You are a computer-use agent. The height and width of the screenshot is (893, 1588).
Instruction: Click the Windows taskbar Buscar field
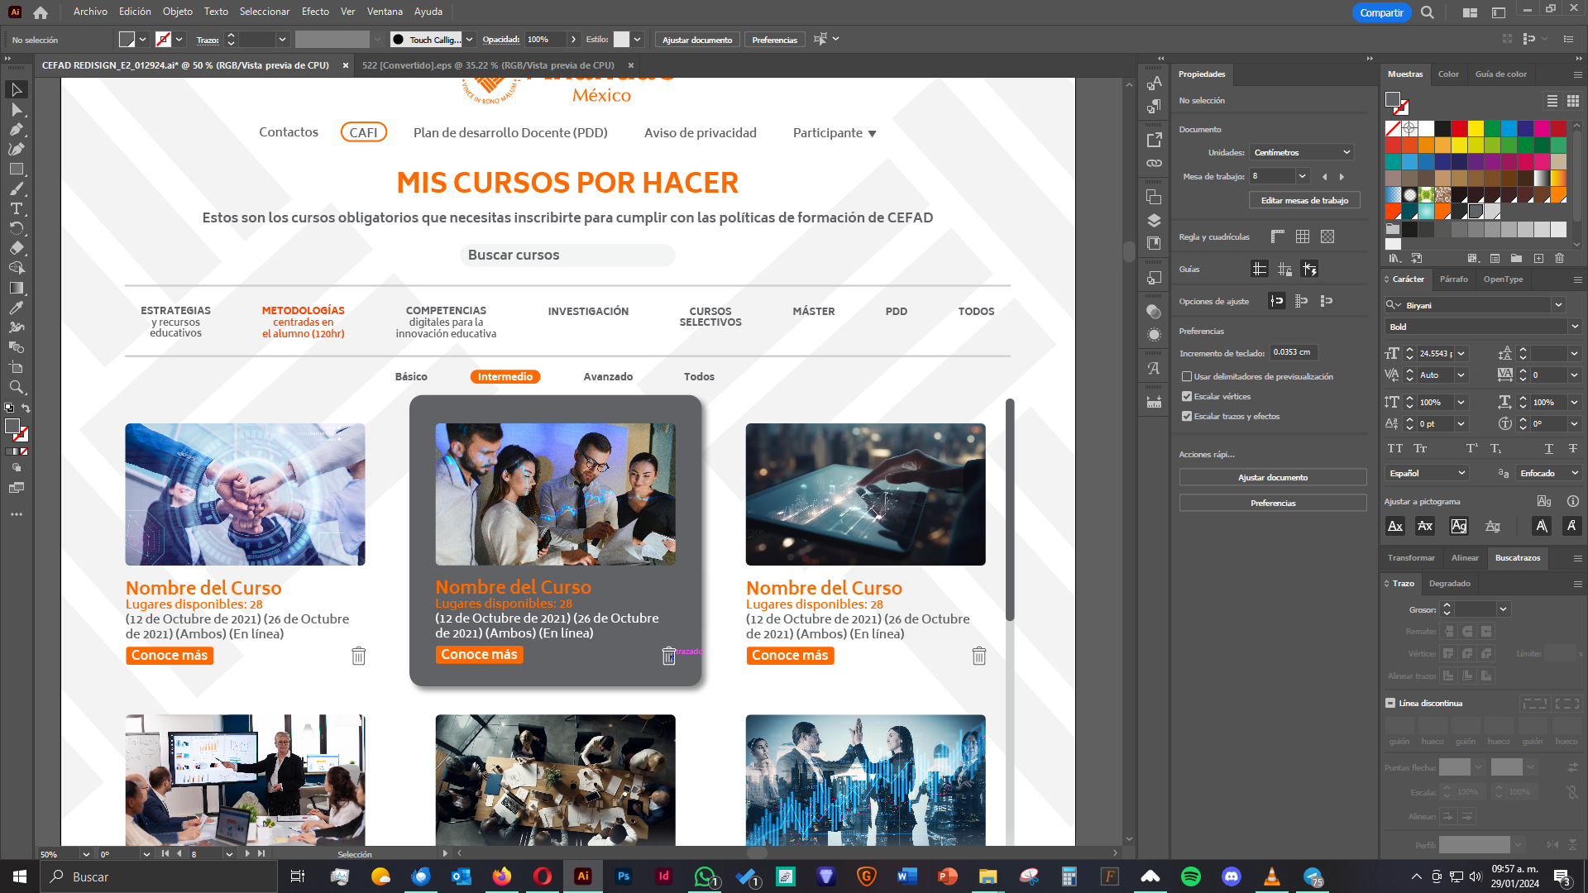(159, 876)
